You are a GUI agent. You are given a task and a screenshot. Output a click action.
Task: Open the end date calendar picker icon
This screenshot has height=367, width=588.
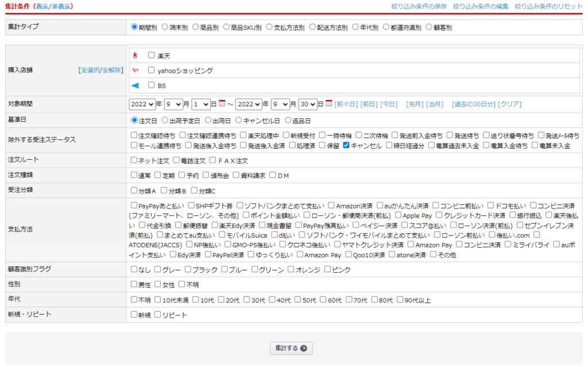(x=329, y=104)
